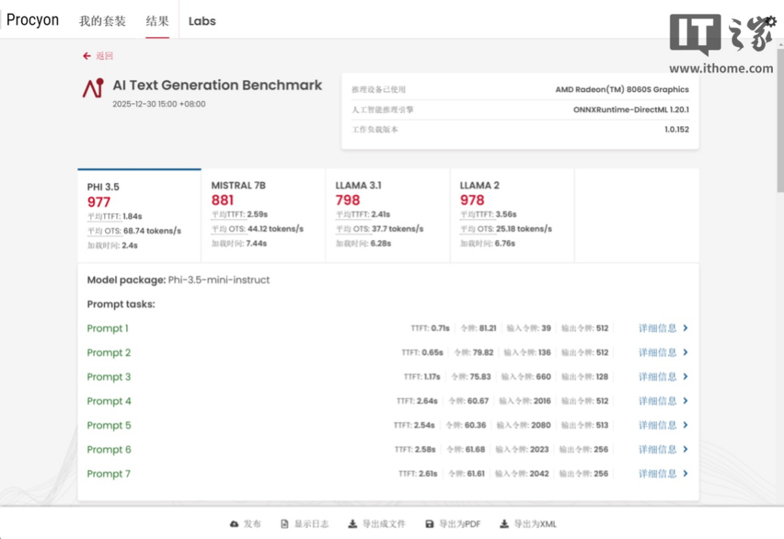Click the Prompt 2 task title
Screen dimensions: 784x539
tap(109, 353)
